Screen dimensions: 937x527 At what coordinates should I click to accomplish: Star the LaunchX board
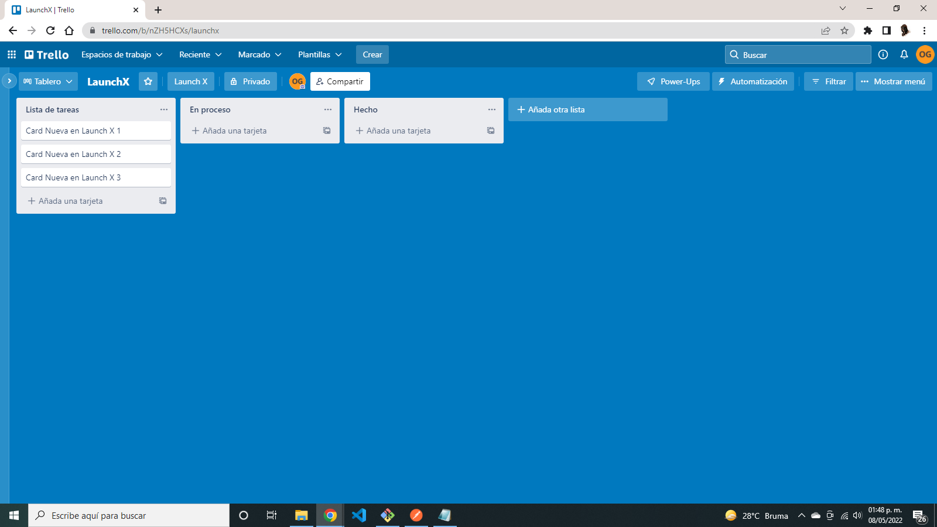click(148, 81)
